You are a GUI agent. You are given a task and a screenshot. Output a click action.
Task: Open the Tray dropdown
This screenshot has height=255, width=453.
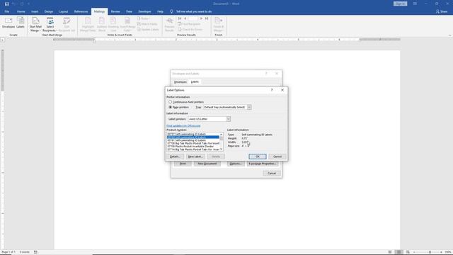click(x=249, y=107)
